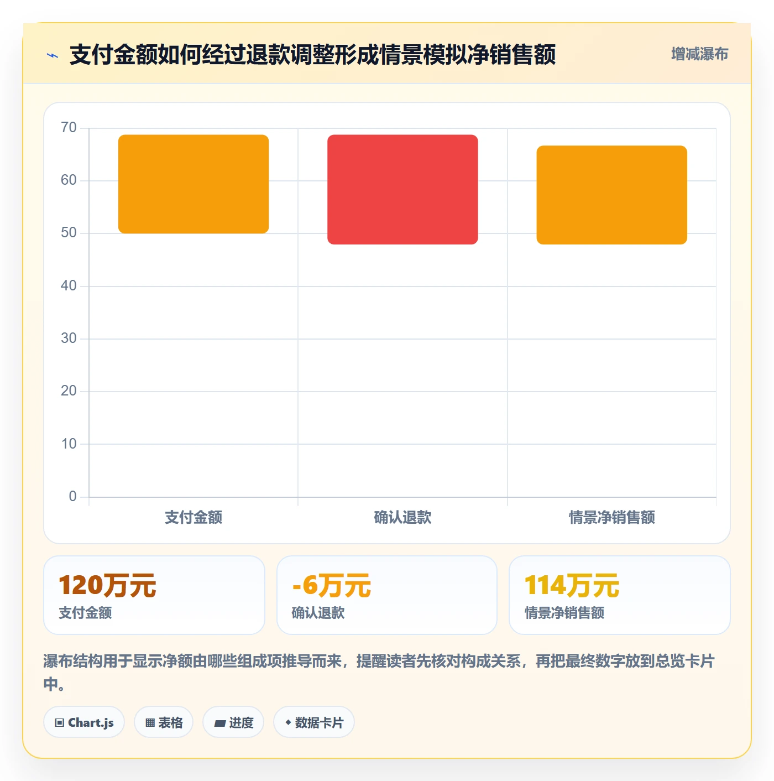Viewport: 774px width, 781px height.
Task: Click x-axis label 确认退款
Action: coord(402,518)
